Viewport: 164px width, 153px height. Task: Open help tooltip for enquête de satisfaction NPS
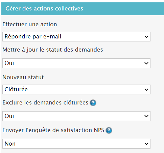point(109,130)
